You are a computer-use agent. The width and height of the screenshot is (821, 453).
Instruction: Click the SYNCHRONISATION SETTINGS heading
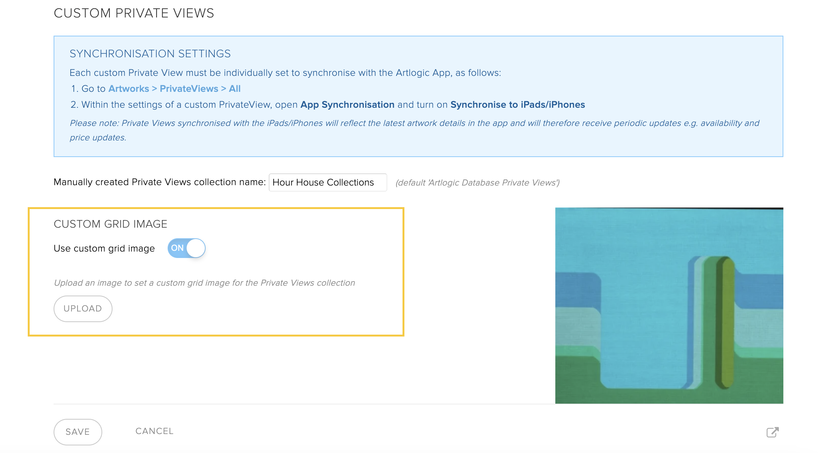click(150, 54)
